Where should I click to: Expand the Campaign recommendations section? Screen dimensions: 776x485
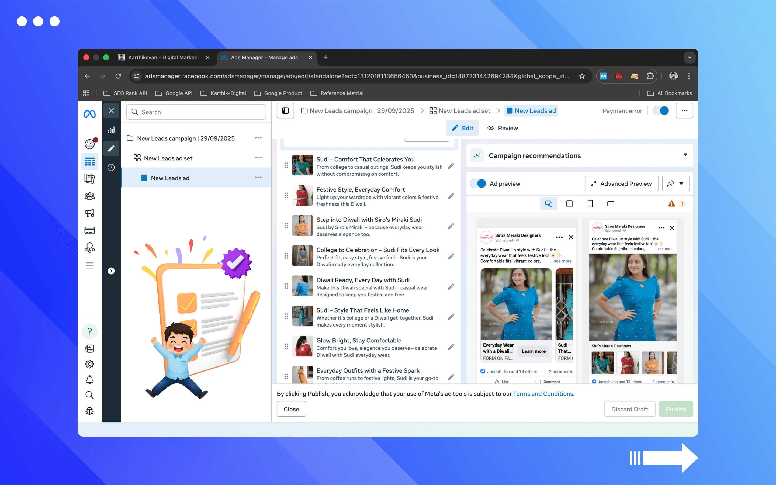685,155
